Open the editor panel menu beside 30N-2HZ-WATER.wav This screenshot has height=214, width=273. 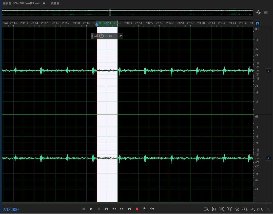click(x=44, y=4)
